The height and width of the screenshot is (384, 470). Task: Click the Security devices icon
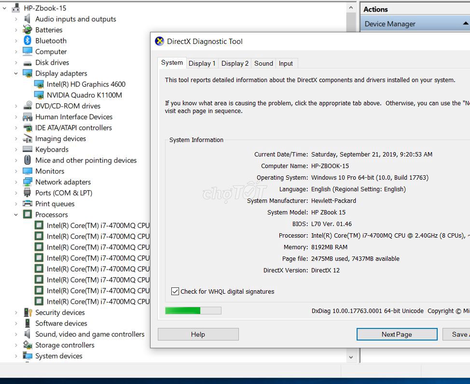click(x=28, y=313)
